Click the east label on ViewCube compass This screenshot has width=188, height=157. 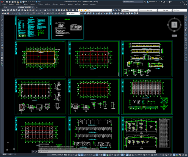coord(181,25)
